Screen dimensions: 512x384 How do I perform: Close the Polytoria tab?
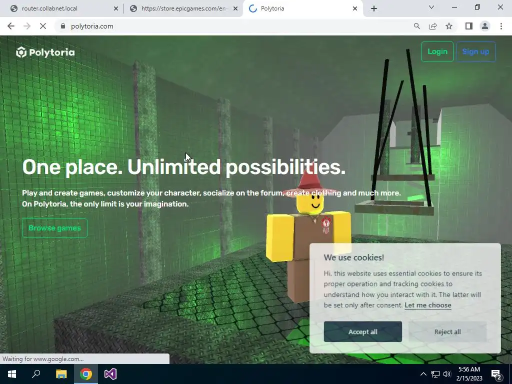(x=355, y=8)
